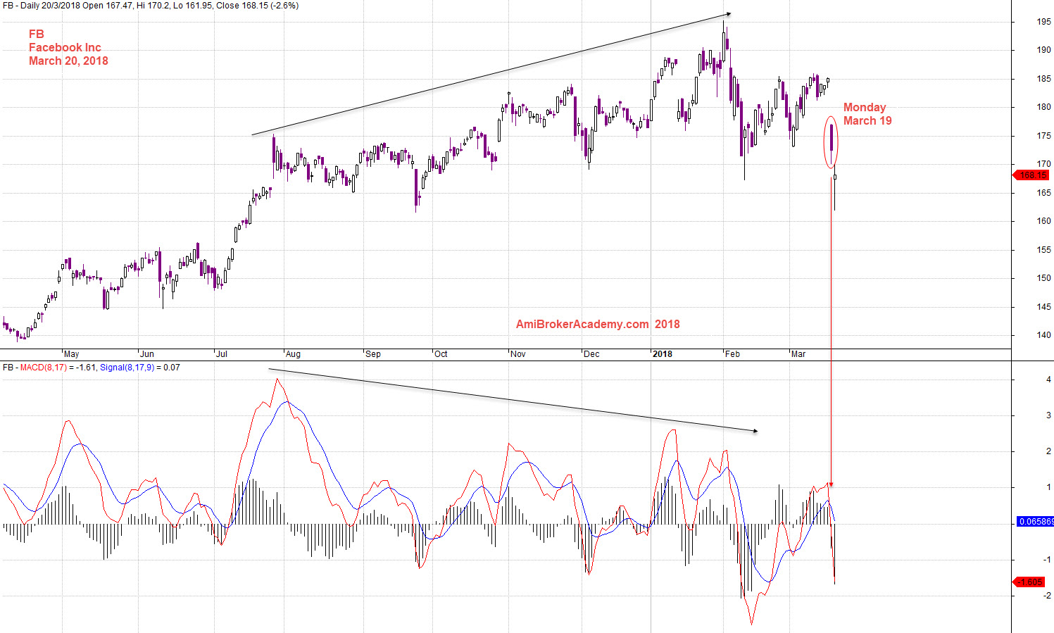The image size is (1054, 633).
Task: Click the Jun label on the time axis
Action: tap(146, 354)
